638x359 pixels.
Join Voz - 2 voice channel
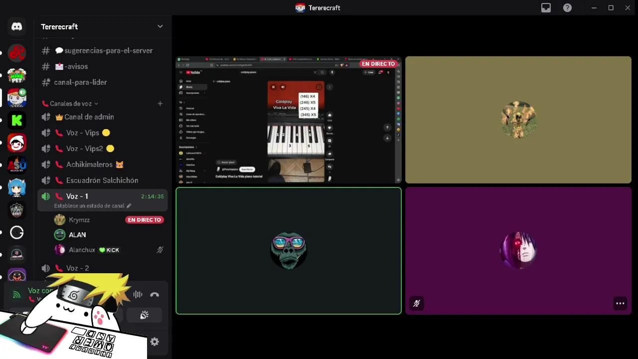(x=102, y=268)
